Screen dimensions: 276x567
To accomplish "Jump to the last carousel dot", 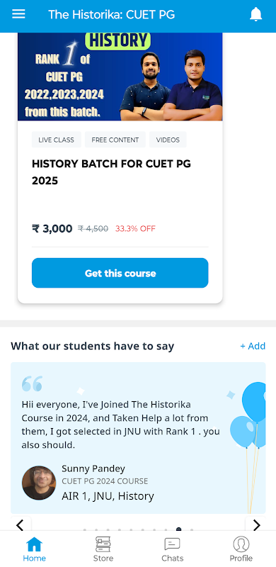I will [x=192, y=529].
